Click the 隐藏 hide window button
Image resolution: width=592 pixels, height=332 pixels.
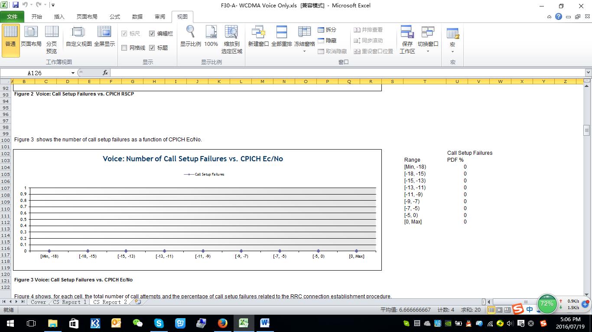coord(327,40)
